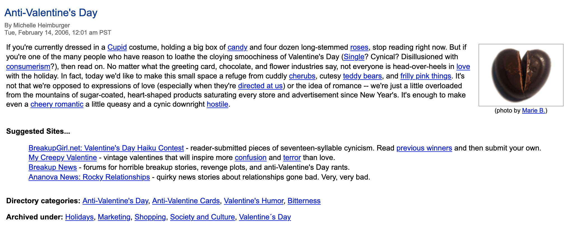Open the Cupid link
This screenshot has width=572, height=227.
click(117, 47)
